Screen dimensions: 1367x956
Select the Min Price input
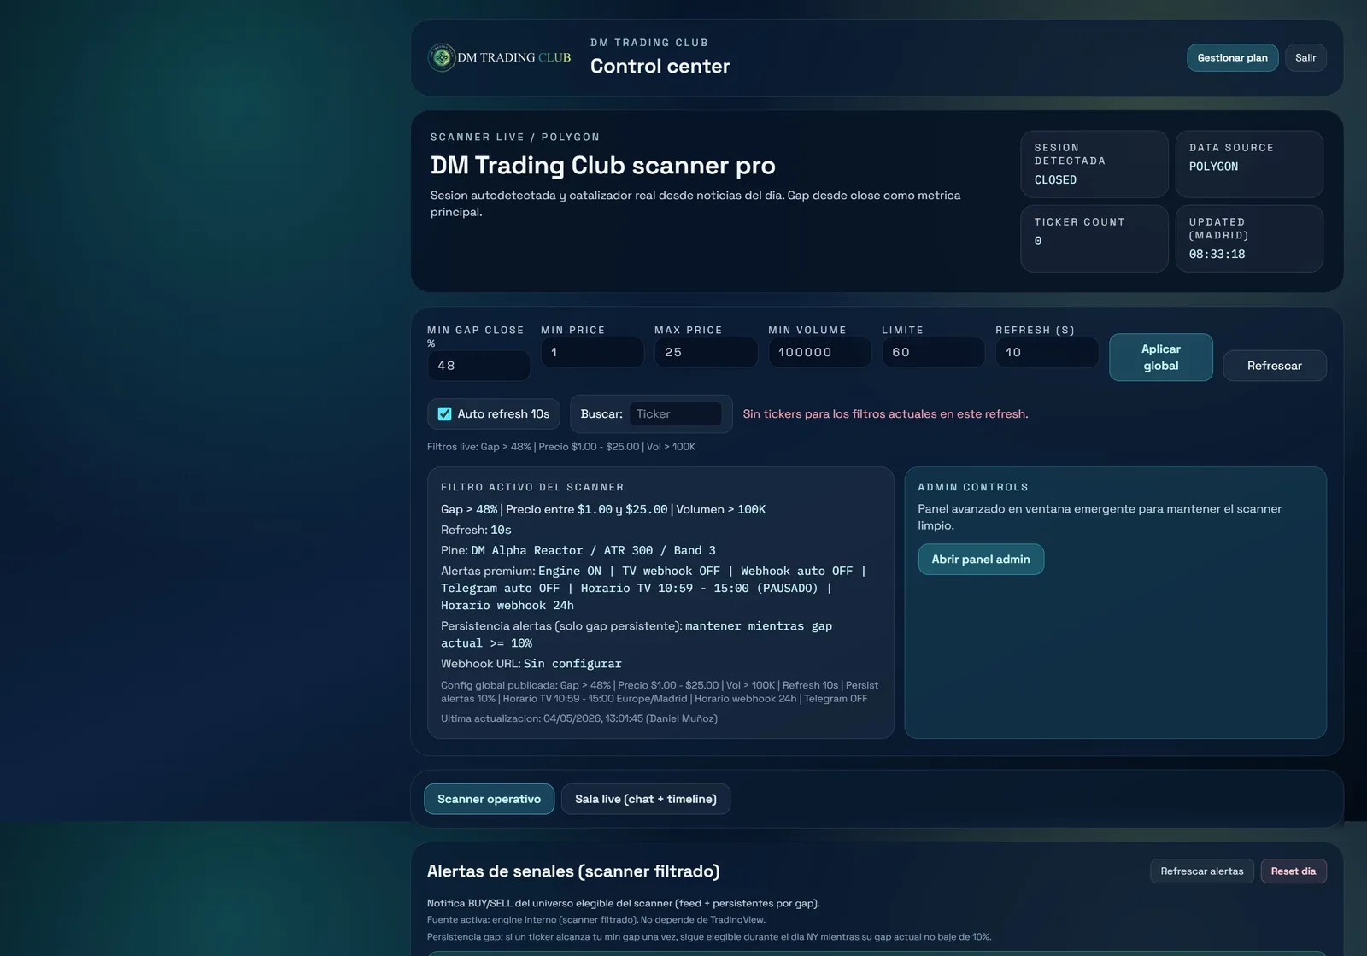click(592, 352)
